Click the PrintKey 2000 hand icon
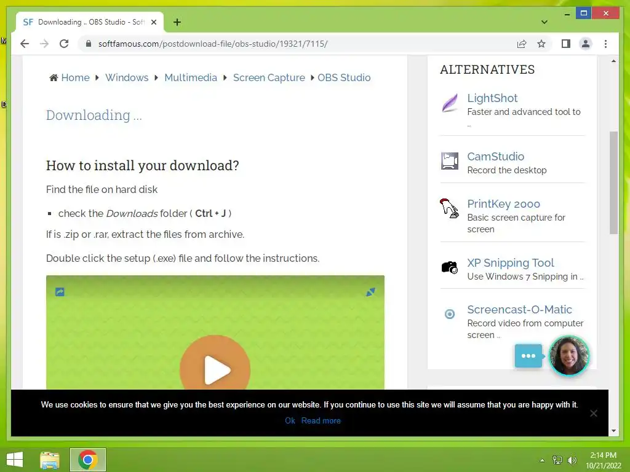 point(449,208)
